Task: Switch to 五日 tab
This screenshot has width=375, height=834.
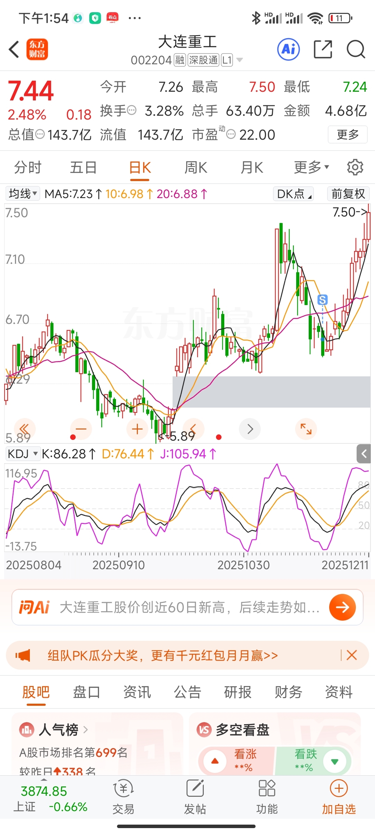Action: (x=83, y=167)
